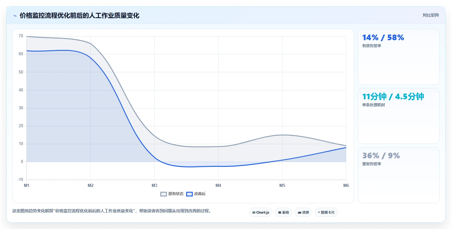Click the 进度 chip icon

click(300, 213)
